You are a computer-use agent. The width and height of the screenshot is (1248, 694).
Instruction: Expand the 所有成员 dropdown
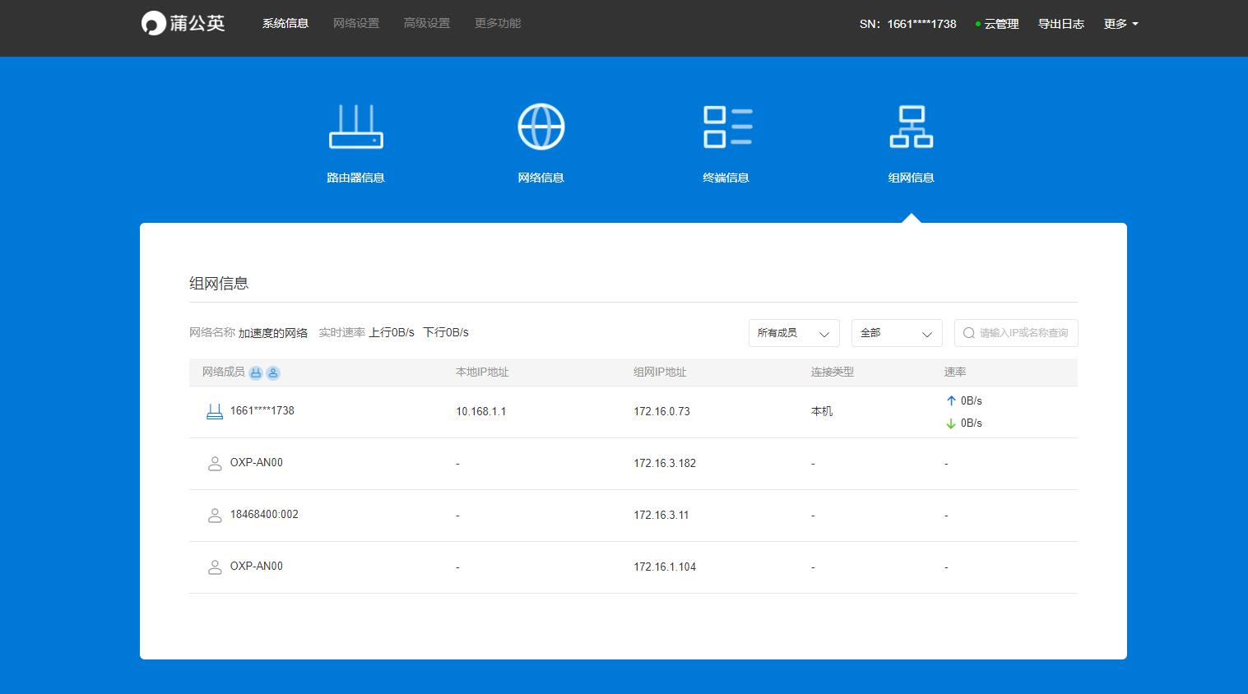(x=793, y=333)
